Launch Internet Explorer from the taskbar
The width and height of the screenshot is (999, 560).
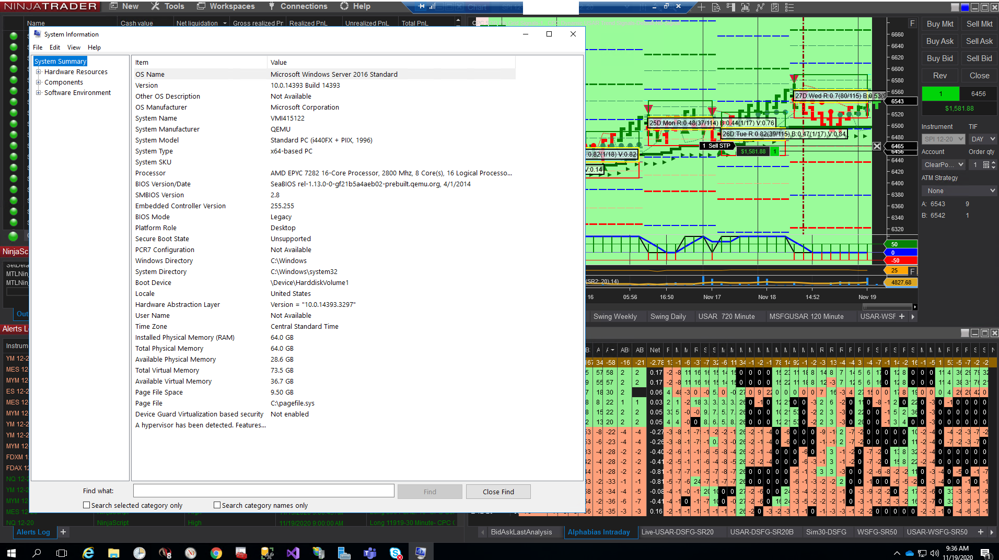tap(88, 553)
